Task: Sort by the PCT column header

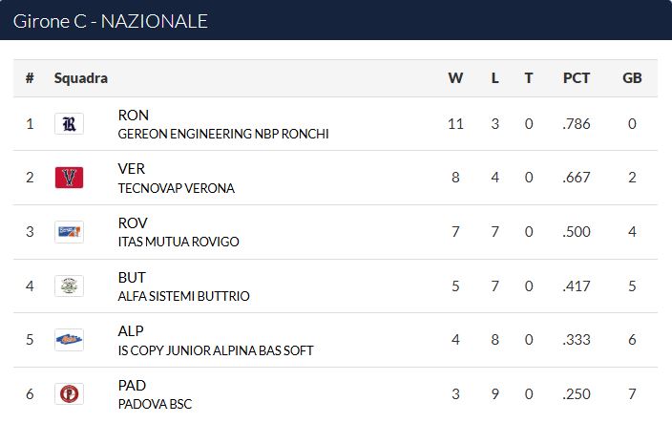Action: (577, 78)
